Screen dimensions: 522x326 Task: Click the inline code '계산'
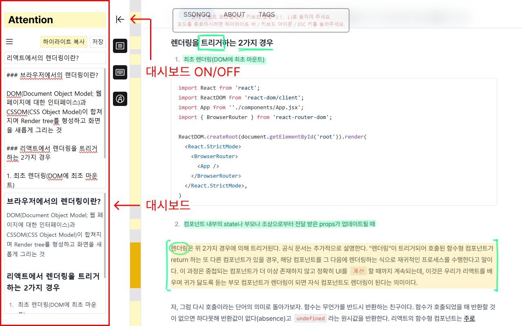coord(358,271)
